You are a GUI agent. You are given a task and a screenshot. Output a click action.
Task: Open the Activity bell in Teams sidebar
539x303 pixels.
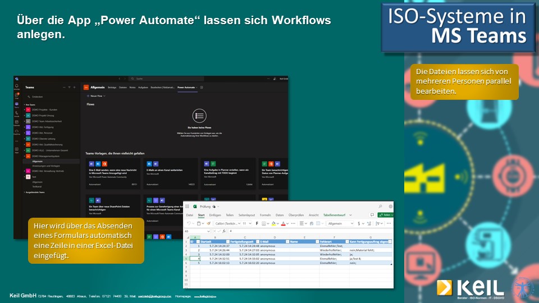click(17, 86)
